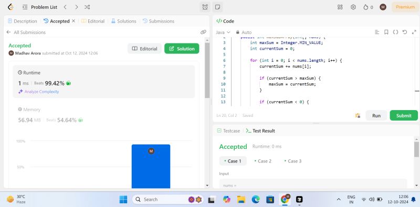This screenshot has height=207, width=420.
Task: Go to the previous problem arrow
Action: click(x=65, y=7)
